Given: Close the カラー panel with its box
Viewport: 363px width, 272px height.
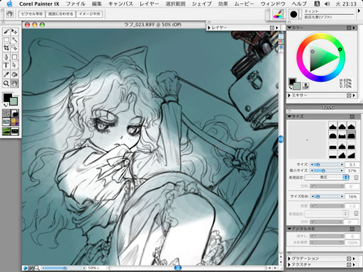Looking at the screenshot, I should pos(349,28).
